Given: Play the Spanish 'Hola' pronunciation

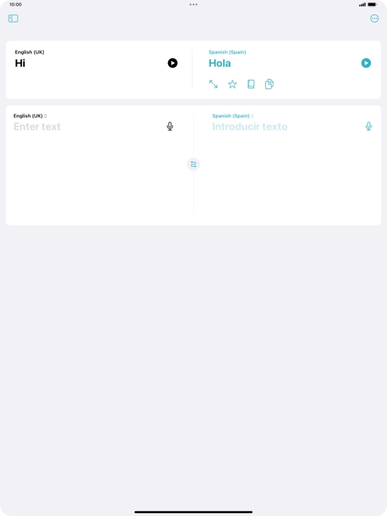Looking at the screenshot, I should pos(366,63).
